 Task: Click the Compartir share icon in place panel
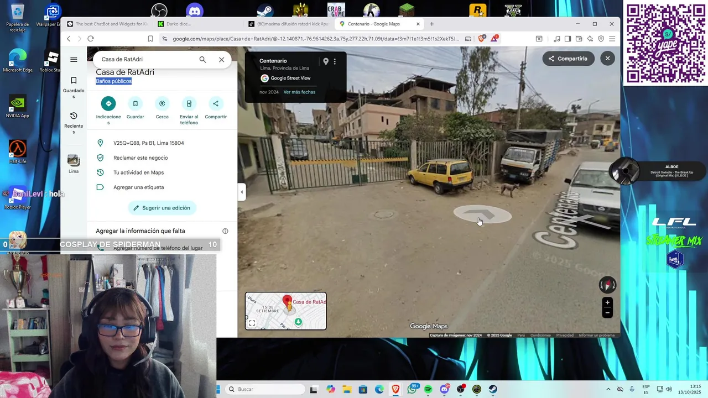point(216,103)
